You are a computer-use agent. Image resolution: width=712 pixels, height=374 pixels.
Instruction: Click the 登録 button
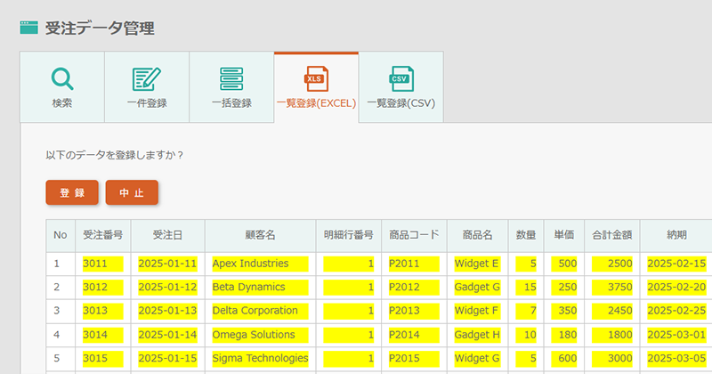click(x=72, y=192)
